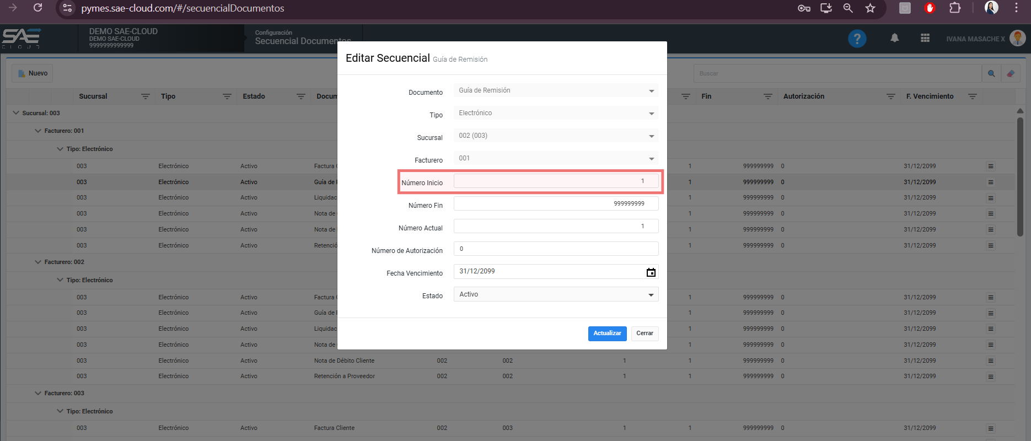Click the Actualizar button

click(607, 334)
